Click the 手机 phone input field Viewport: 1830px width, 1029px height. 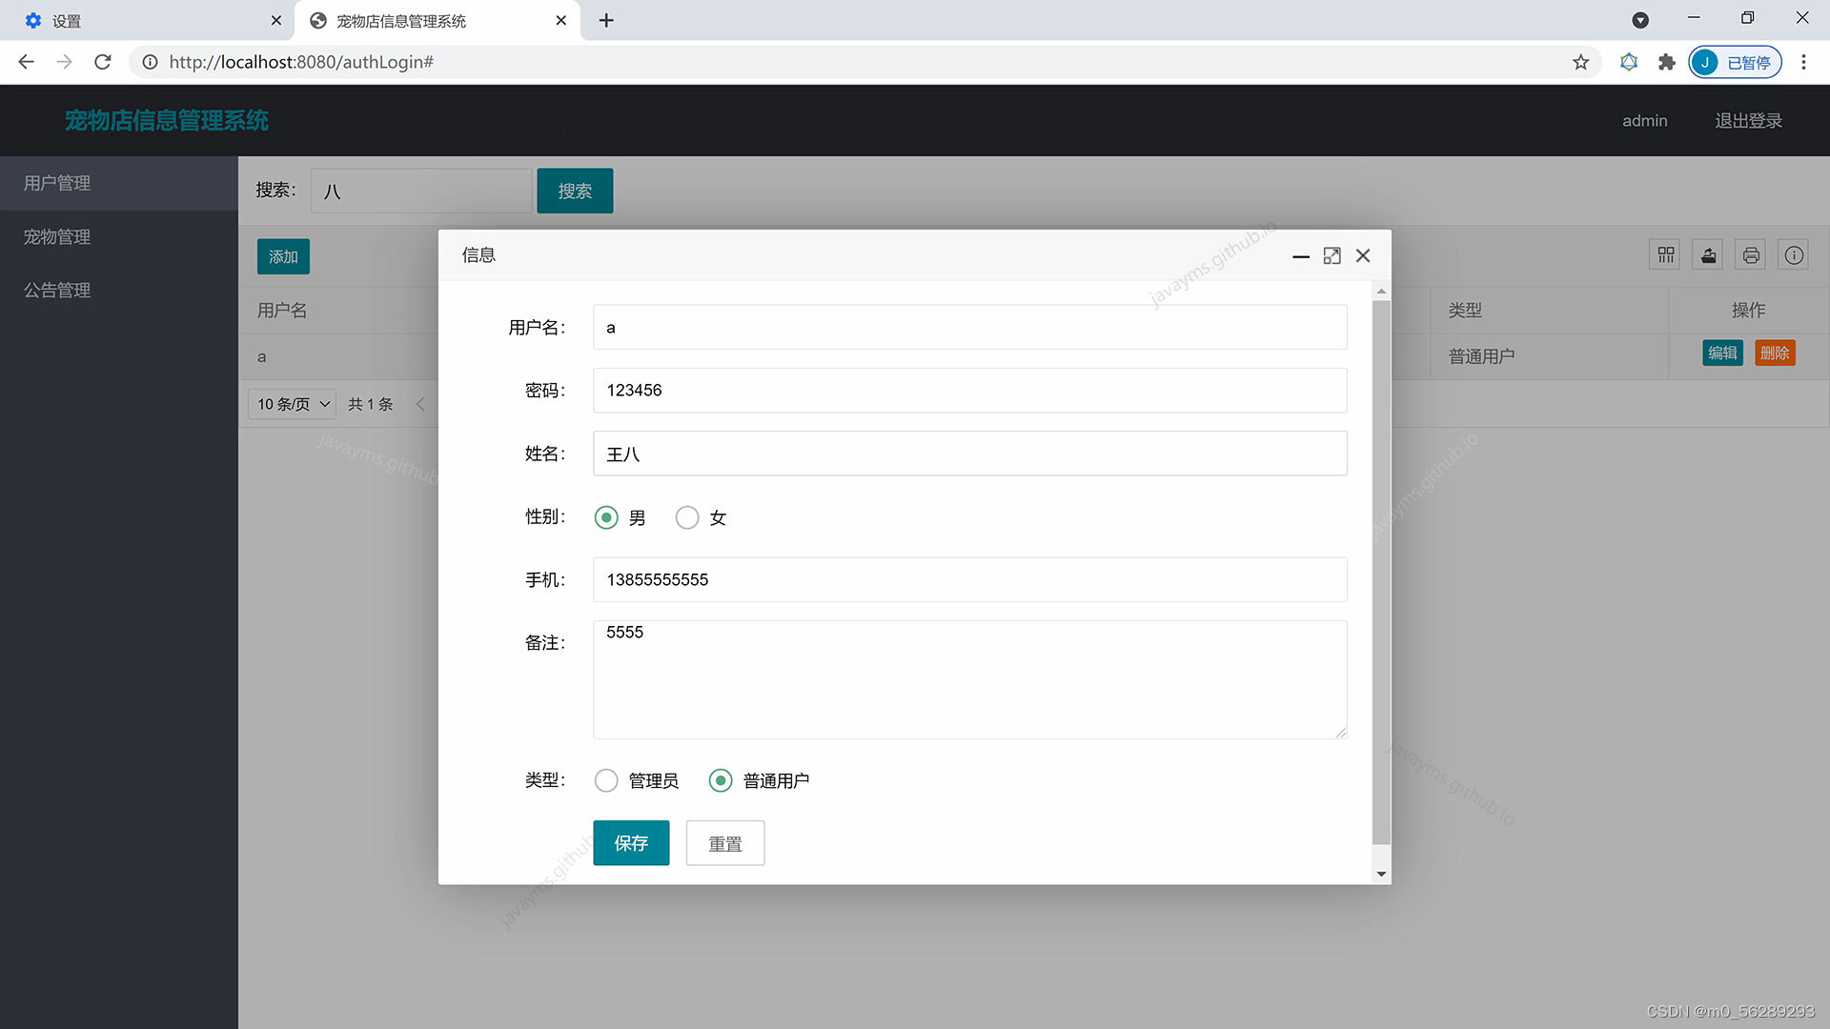click(969, 579)
